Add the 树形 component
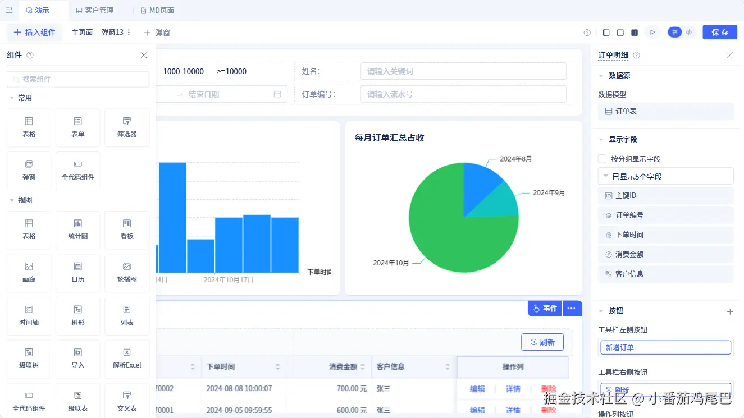Screen dimensions: 744x418 (x=78, y=316)
